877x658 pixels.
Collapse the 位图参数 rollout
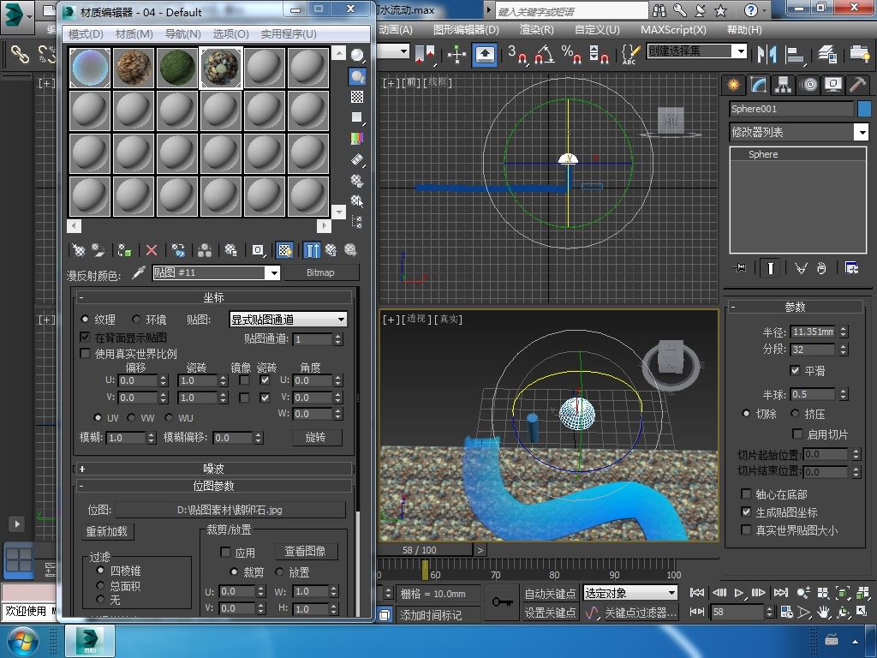pos(213,486)
